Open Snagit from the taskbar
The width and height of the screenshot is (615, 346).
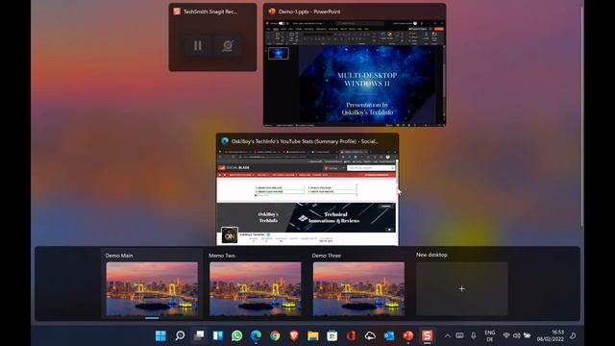[427, 335]
